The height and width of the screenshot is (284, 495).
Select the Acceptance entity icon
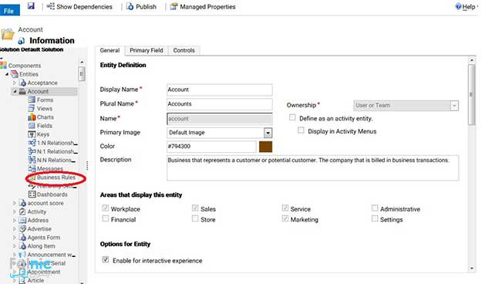pyautogui.click(x=22, y=83)
